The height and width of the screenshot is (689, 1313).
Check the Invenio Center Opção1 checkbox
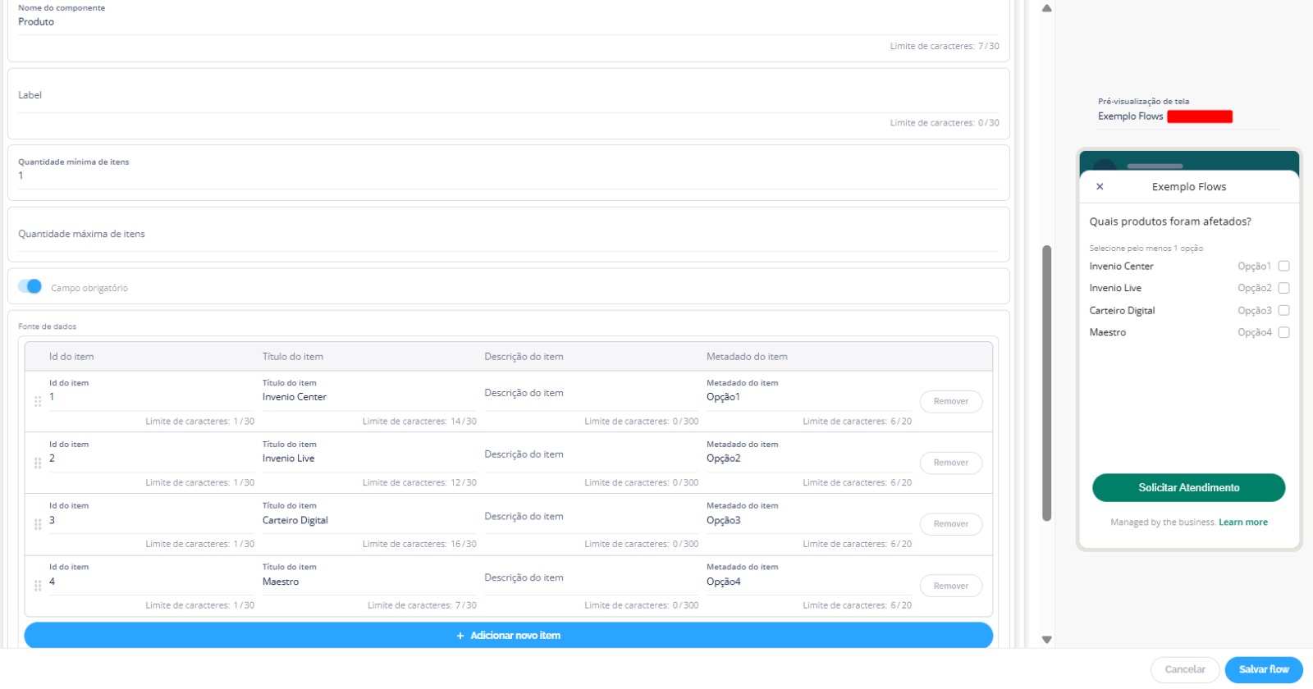[1283, 266]
